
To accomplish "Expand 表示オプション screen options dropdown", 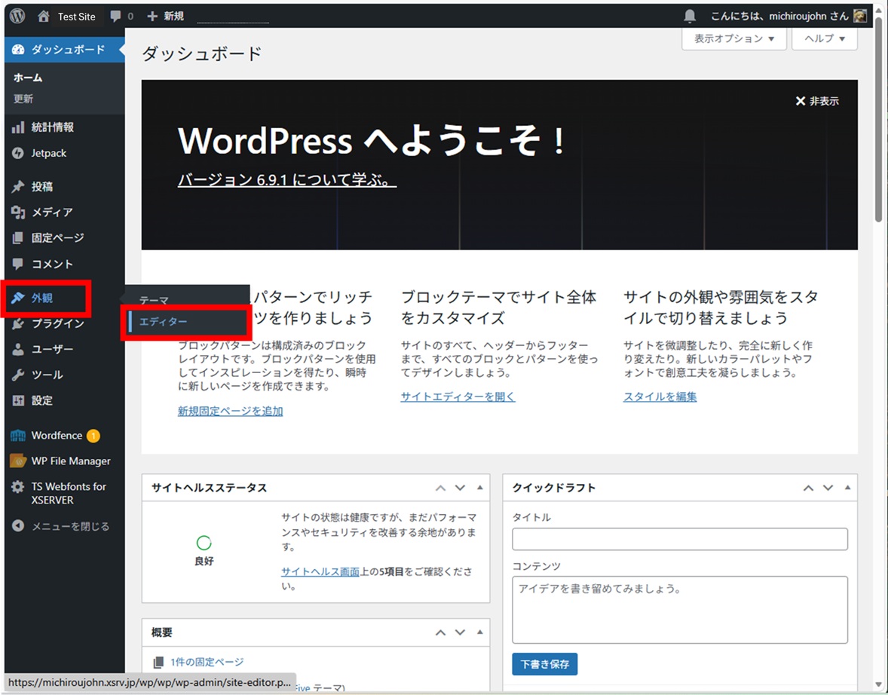I will pos(733,38).
